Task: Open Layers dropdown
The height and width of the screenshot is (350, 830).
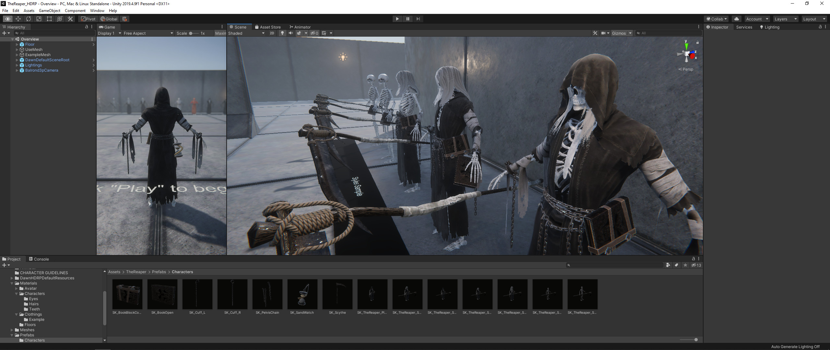Action: 785,19
